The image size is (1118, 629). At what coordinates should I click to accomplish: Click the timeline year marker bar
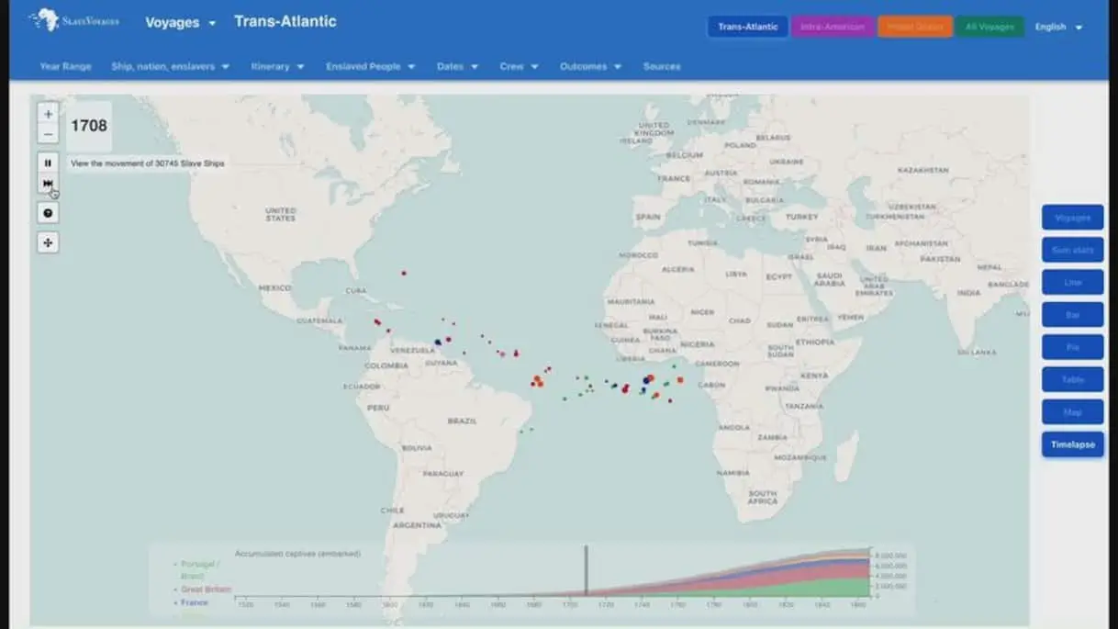(587, 570)
